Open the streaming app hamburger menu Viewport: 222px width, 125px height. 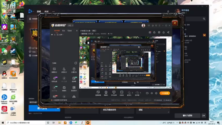coord(159,26)
